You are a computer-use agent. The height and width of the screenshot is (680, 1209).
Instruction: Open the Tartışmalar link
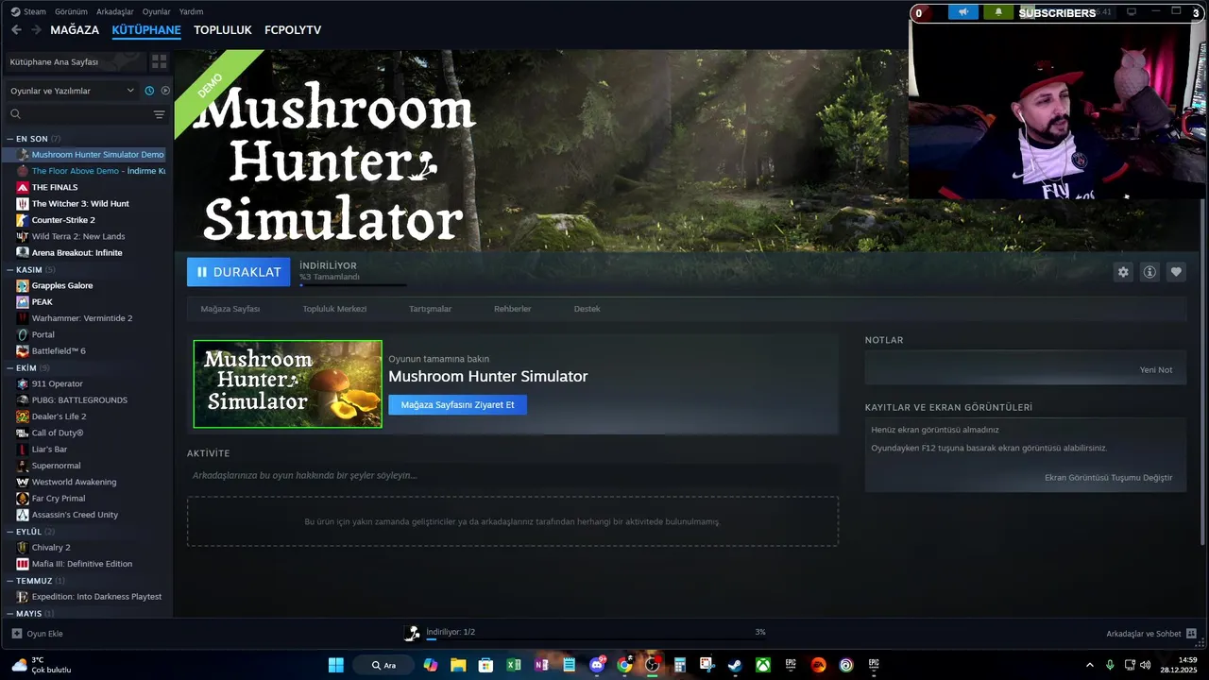coord(430,309)
